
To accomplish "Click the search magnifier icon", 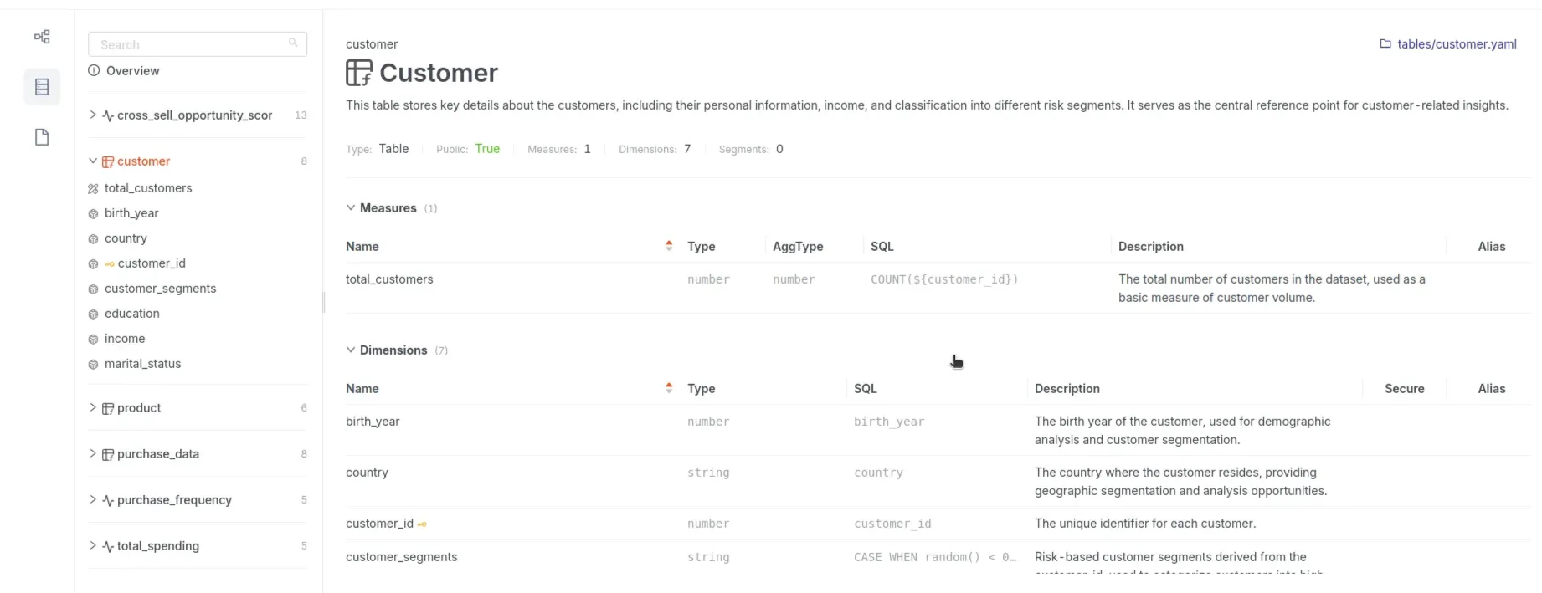I will [x=293, y=43].
